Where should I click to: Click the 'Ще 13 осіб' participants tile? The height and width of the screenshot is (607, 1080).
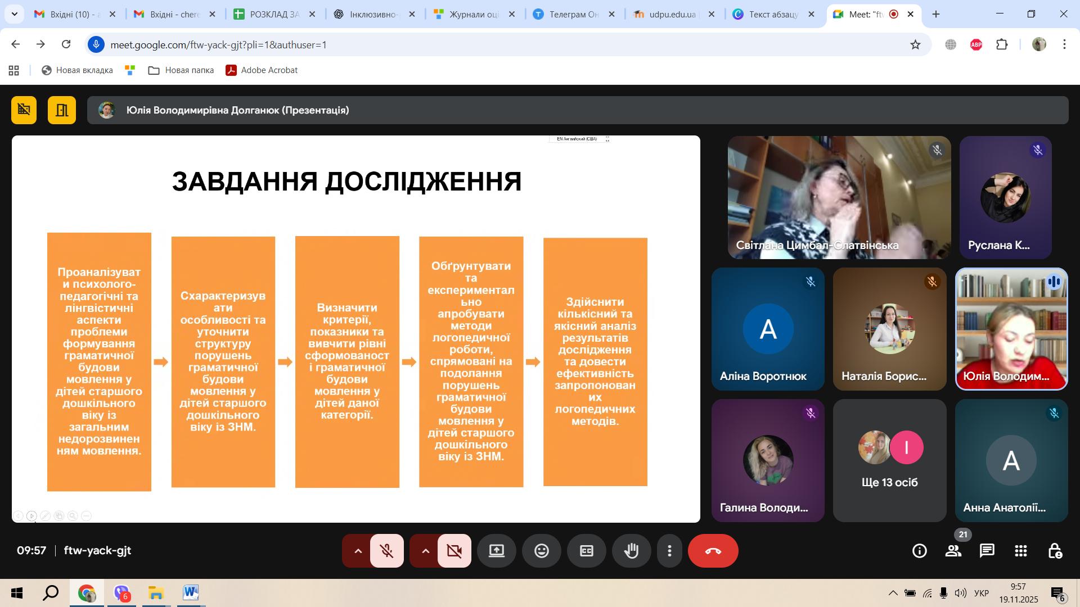(889, 460)
